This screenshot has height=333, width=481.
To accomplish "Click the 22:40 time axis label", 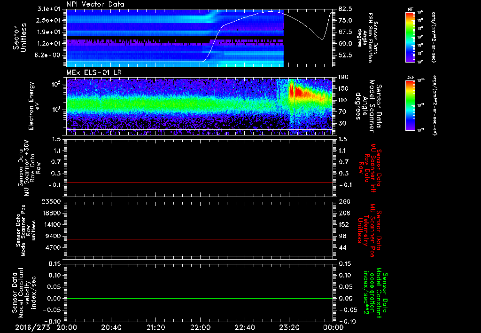I will pyautogui.click(x=244, y=327).
